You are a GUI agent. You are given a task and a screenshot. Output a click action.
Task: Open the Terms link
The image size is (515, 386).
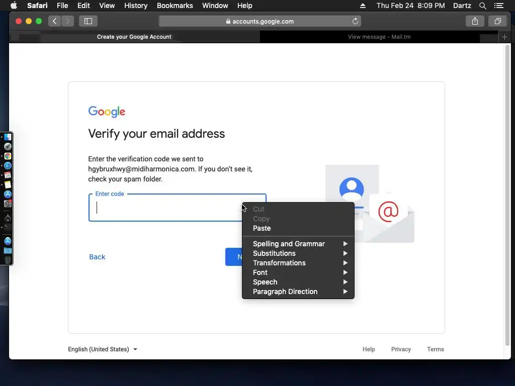(435, 349)
